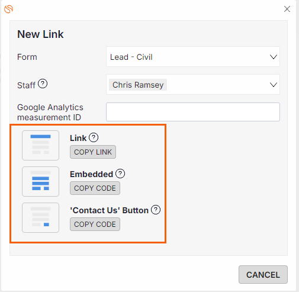This screenshot has height=292, width=299.
Task: Click the New Link heading
Action: point(40,34)
